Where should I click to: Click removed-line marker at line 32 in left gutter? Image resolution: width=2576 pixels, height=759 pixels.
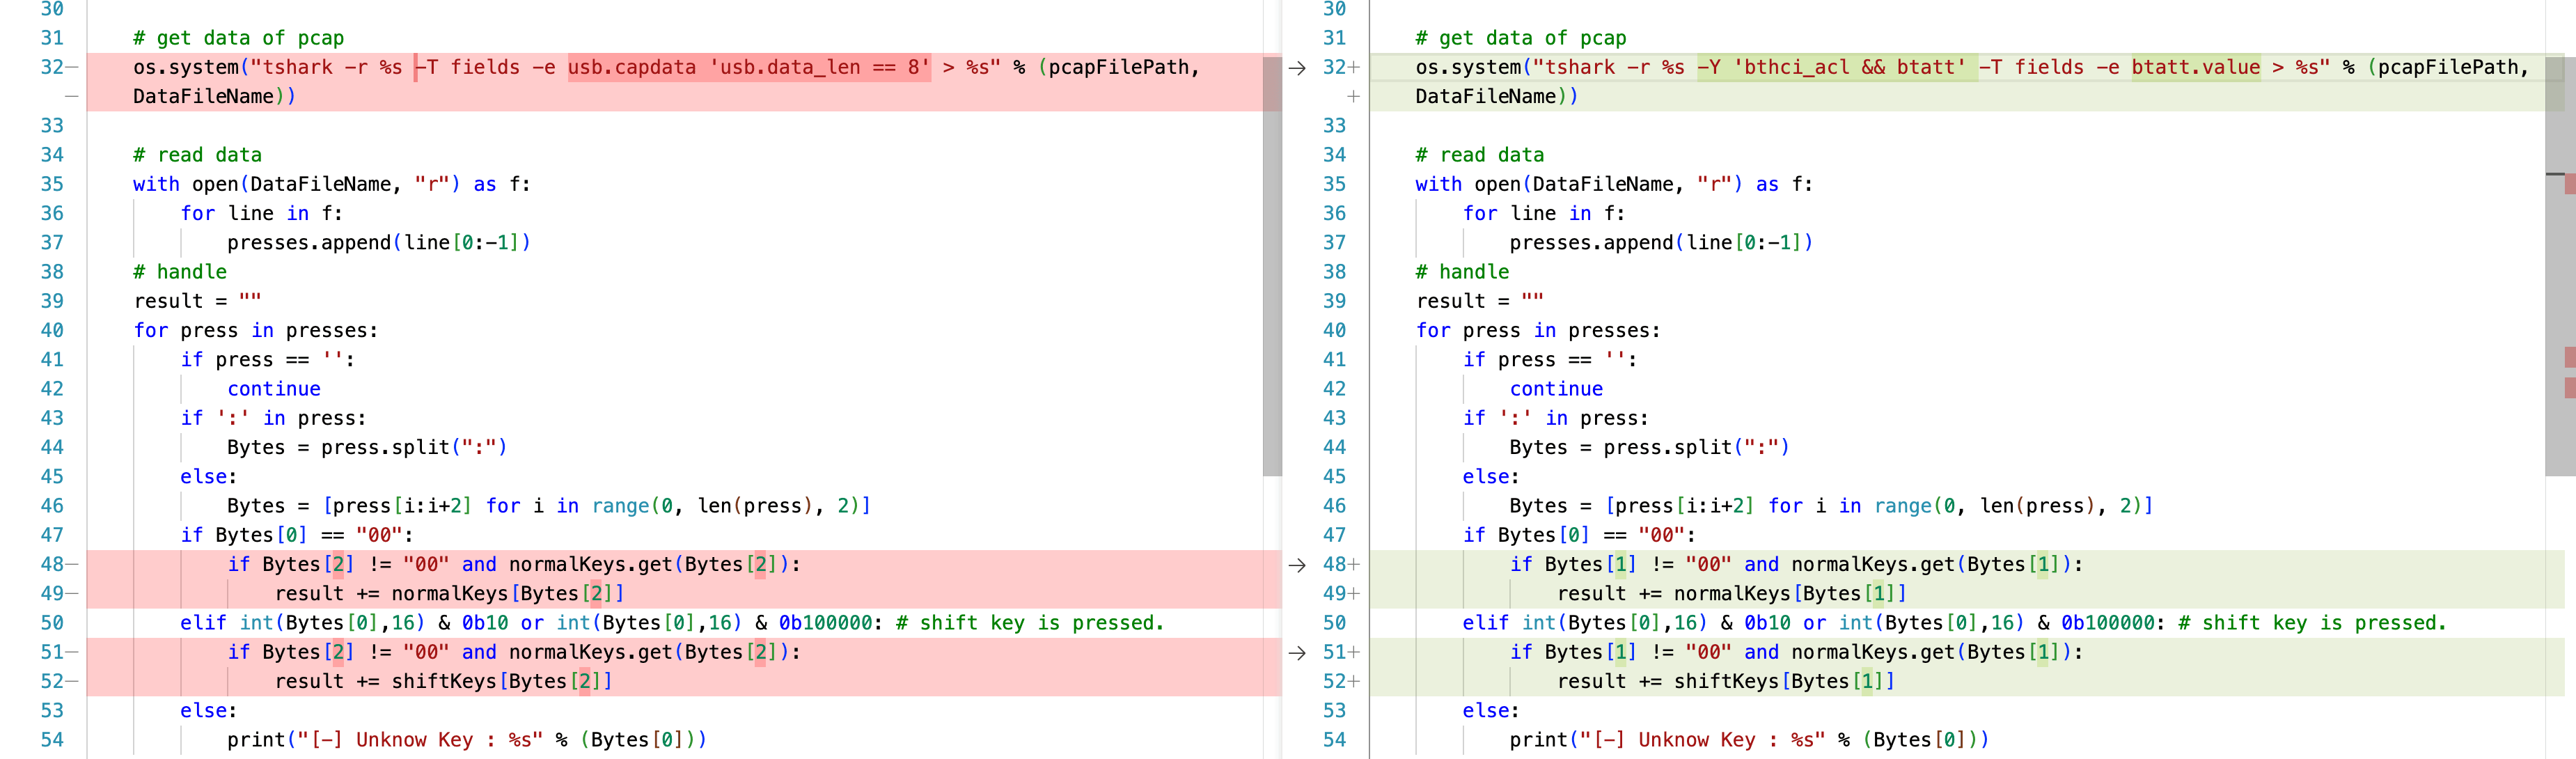point(72,67)
